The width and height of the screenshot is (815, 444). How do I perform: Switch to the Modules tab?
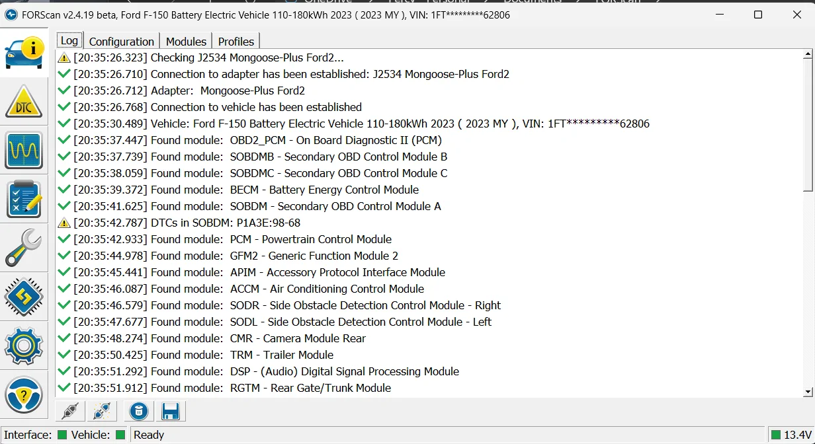(x=186, y=41)
